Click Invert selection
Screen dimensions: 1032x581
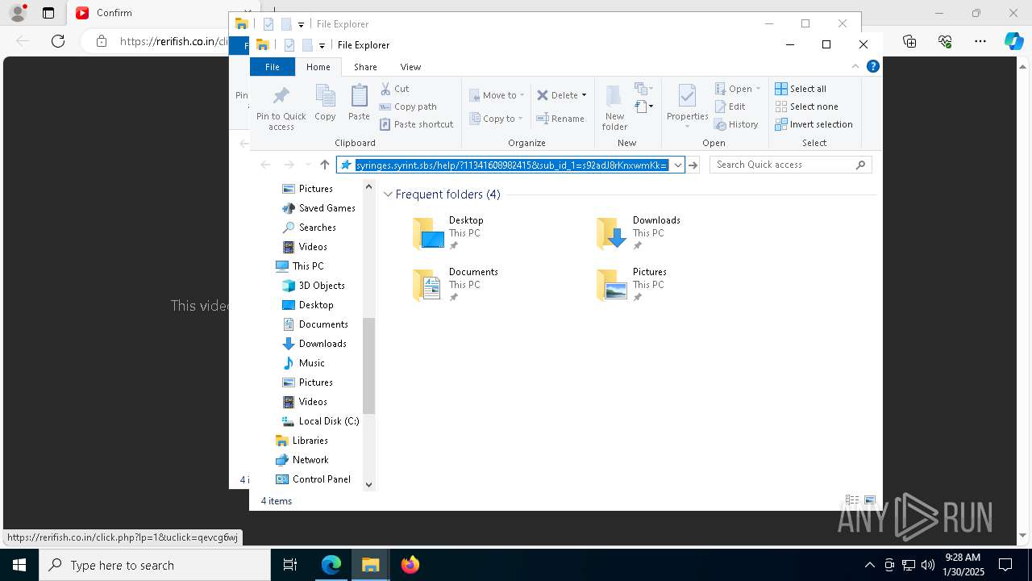point(814,124)
